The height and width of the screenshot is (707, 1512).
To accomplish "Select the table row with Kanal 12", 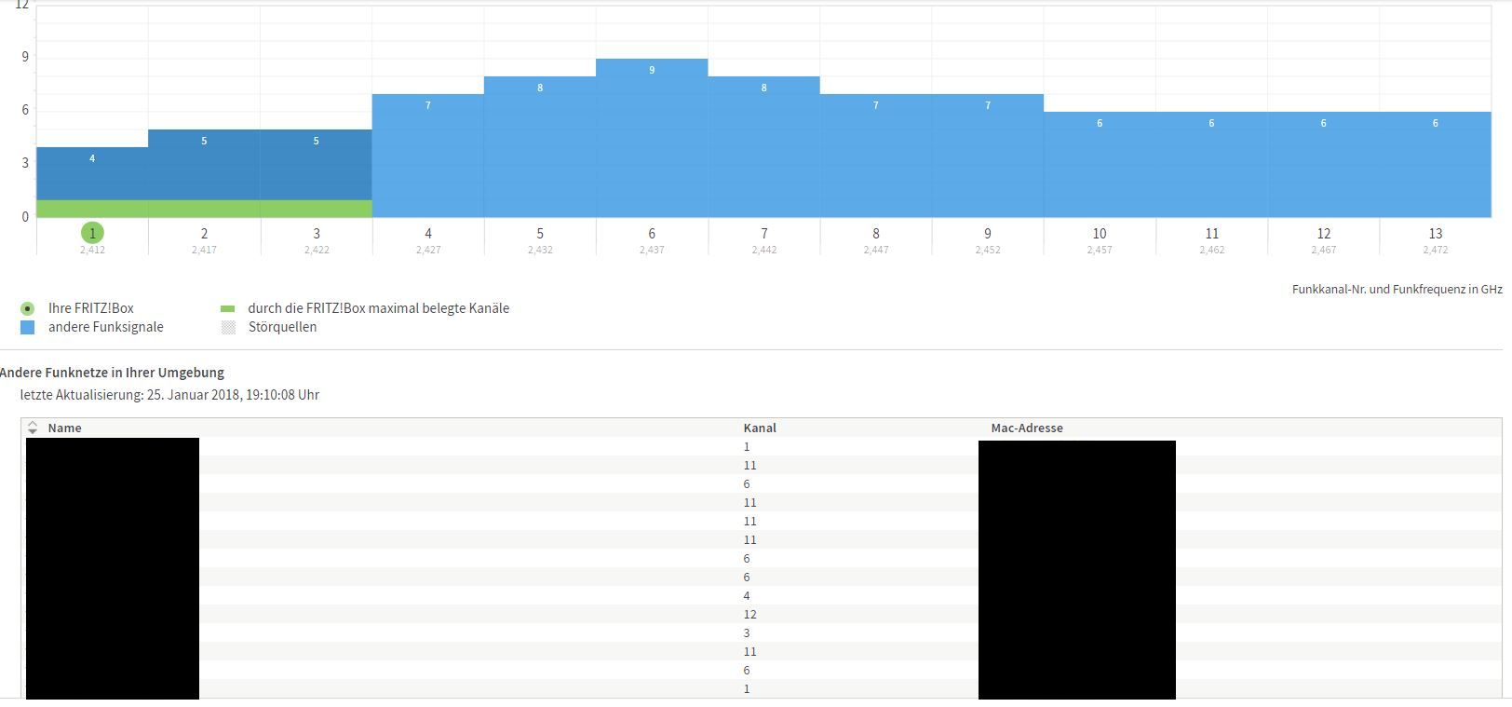I will click(749, 614).
